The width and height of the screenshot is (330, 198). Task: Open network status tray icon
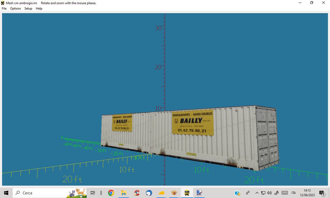click(263, 193)
